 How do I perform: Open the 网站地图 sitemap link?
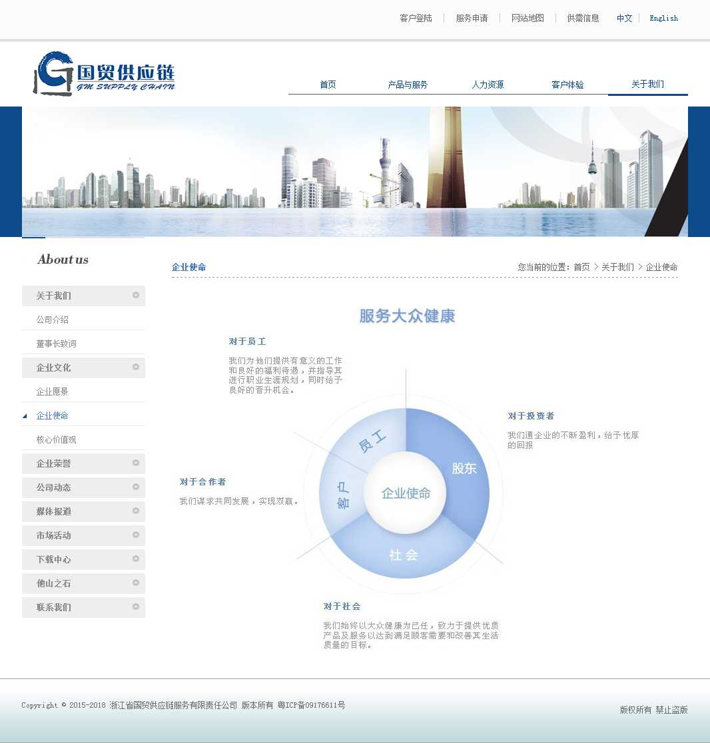[x=528, y=18]
